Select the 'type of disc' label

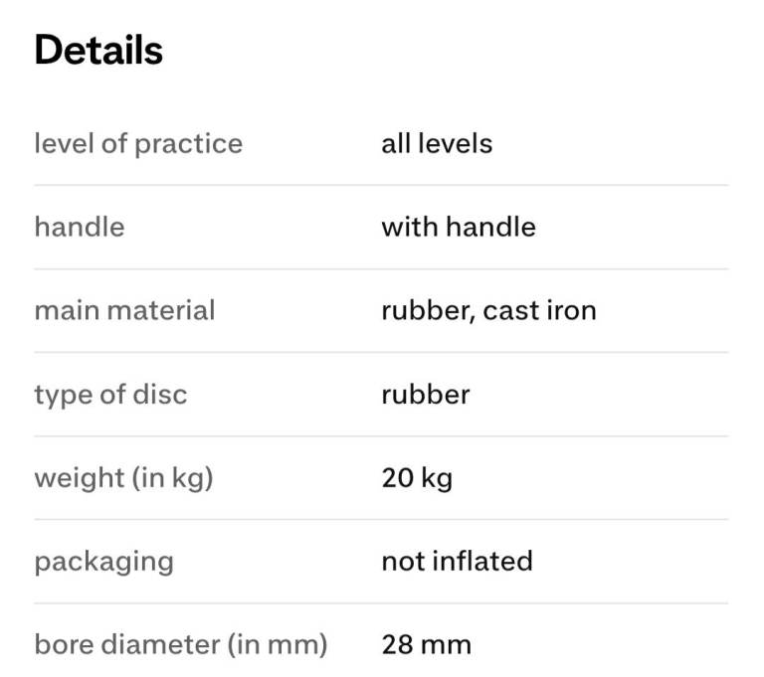[x=110, y=394]
